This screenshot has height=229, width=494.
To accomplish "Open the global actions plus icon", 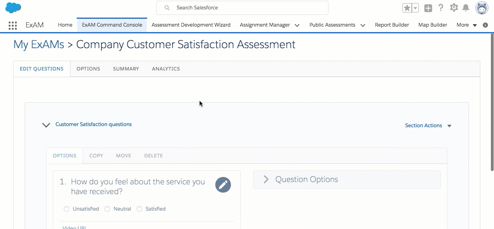I will pyautogui.click(x=428, y=8).
